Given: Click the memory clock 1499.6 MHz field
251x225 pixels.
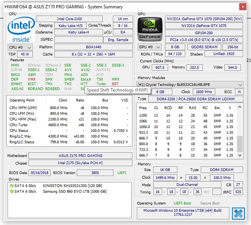Looking at the screenshot, I should click(x=165, y=178).
